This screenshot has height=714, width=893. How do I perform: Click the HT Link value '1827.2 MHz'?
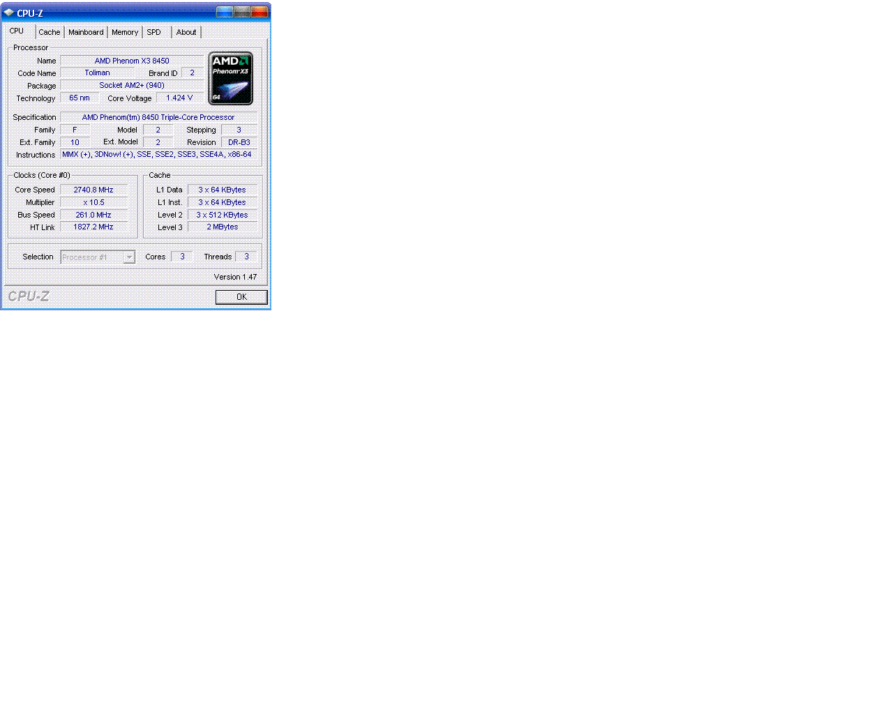[x=93, y=227]
